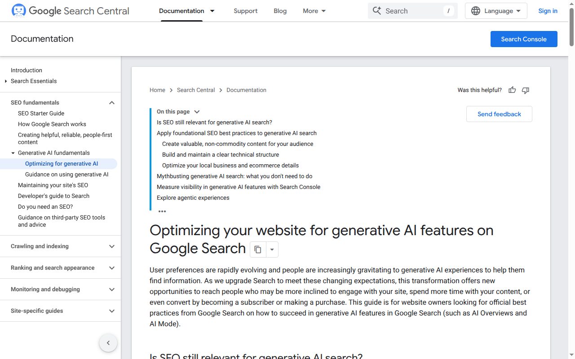The width and height of the screenshot is (575, 359).
Task: Open Creating helpful, reliable, people-first content
Action: [x=65, y=139]
